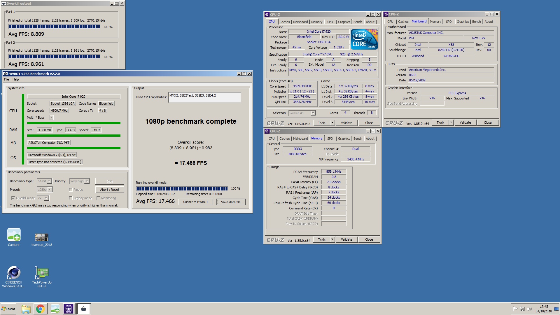Click HWBOT x265 title bar icon
The width and height of the screenshot is (560, 315).
(5, 74)
